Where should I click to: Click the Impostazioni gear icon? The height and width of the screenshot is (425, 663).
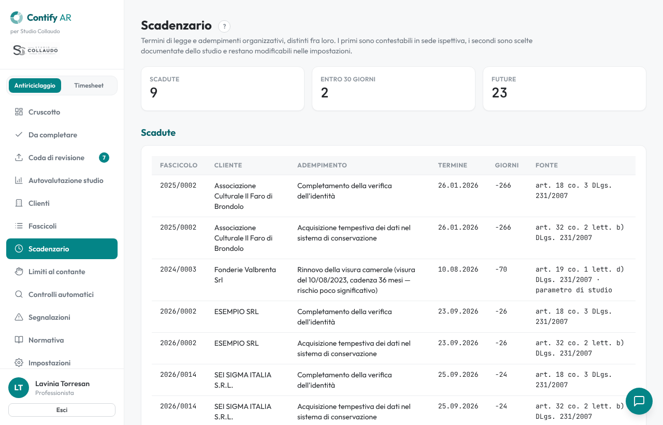tap(19, 363)
